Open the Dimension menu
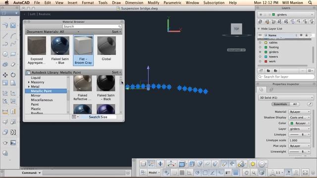 [x=134, y=2]
